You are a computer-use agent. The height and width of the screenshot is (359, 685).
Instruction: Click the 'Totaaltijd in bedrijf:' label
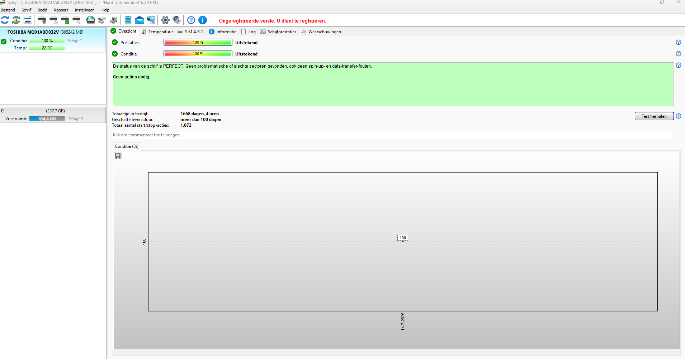130,114
